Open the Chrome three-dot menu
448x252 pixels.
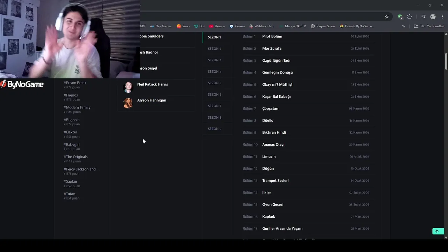click(442, 16)
